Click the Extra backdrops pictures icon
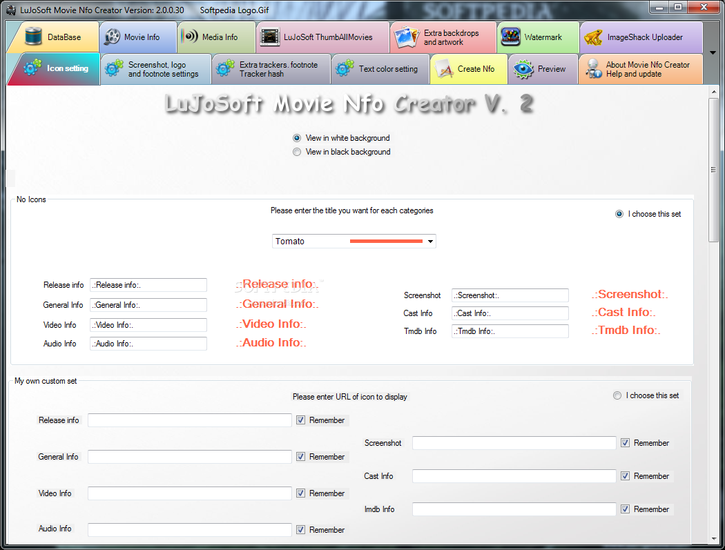This screenshot has height=550, width=725. tap(407, 37)
